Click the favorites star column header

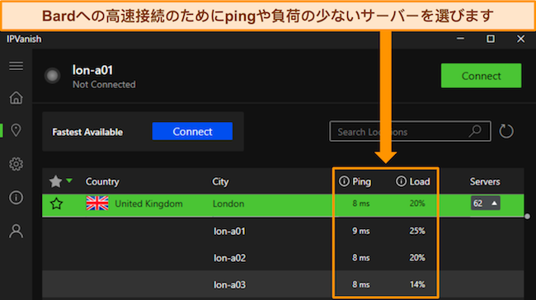click(x=55, y=181)
